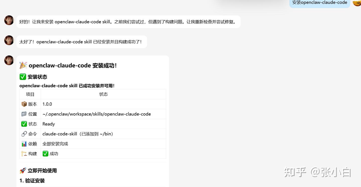Click the 状态 row label beside Ready

[33, 124]
